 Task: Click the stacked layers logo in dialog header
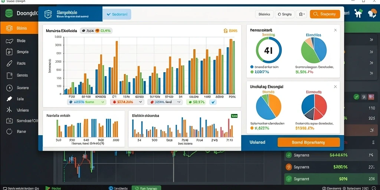(48, 14)
